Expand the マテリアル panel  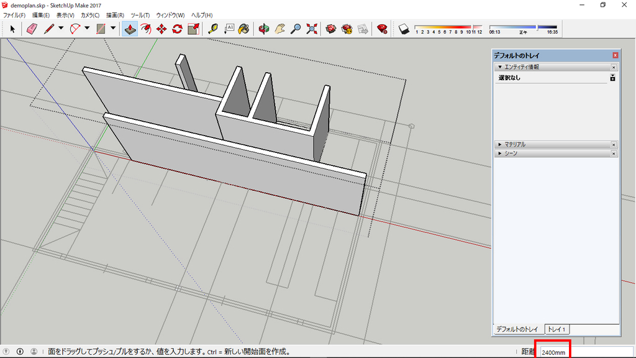(500, 144)
